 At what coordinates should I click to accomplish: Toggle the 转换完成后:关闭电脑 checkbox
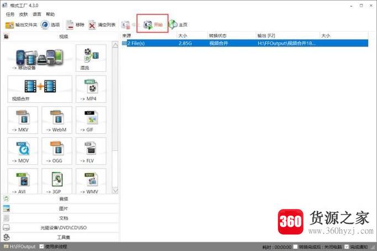pyautogui.click(x=296, y=247)
